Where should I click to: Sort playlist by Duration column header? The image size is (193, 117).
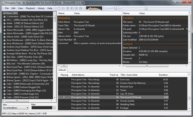tap(163, 75)
